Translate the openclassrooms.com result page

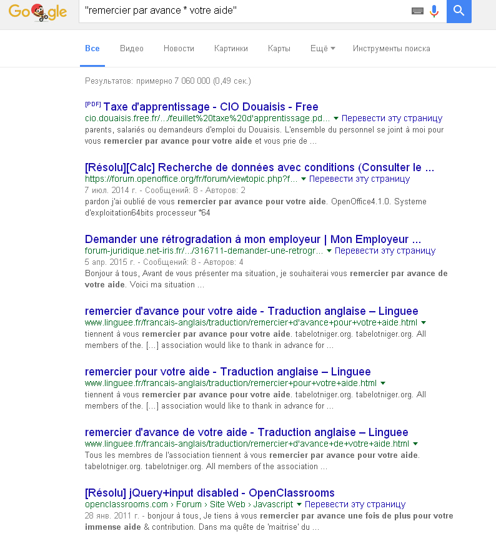(x=355, y=504)
